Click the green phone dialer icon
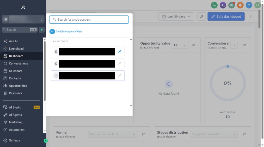 pos(214,5)
